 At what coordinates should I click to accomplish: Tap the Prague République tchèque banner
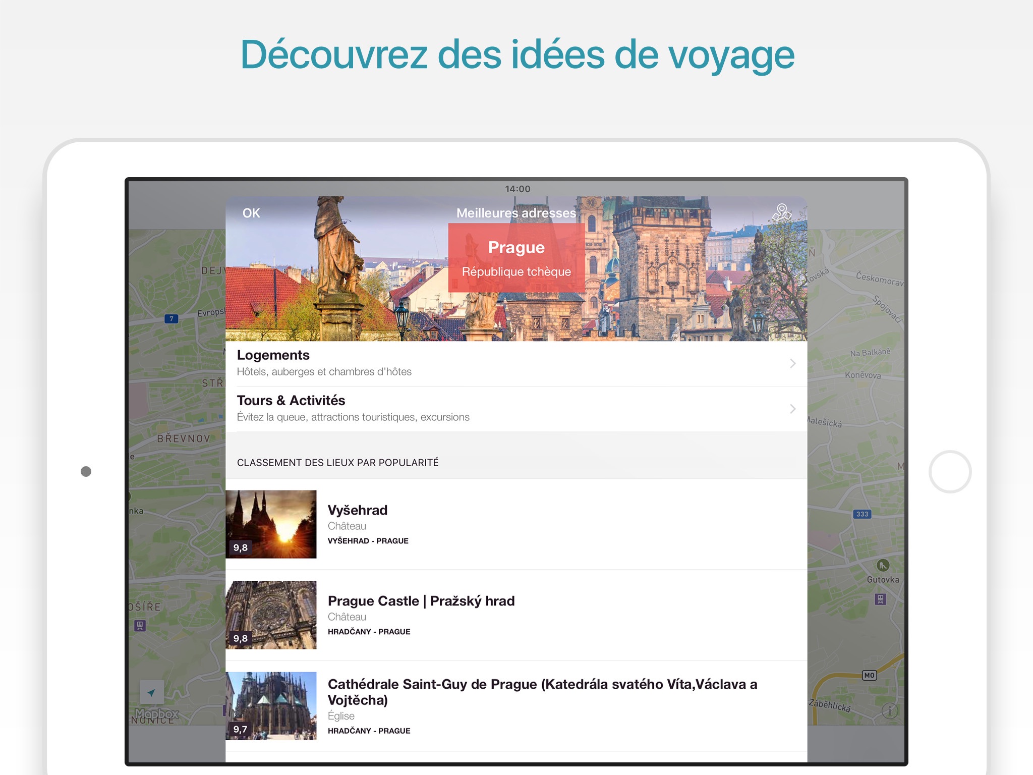(x=516, y=258)
